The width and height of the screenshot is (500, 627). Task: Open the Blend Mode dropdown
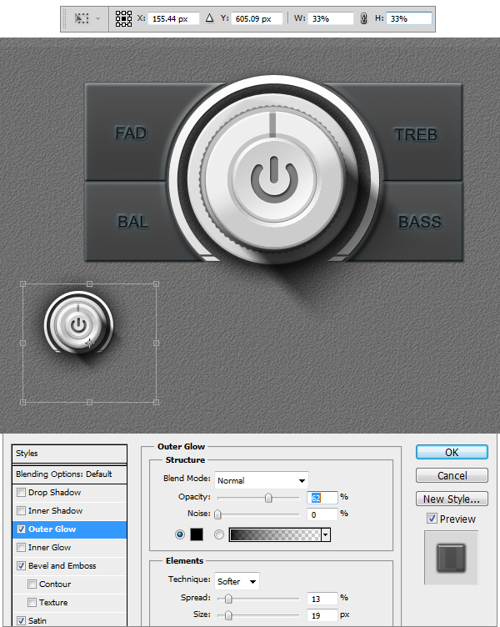pos(262,480)
